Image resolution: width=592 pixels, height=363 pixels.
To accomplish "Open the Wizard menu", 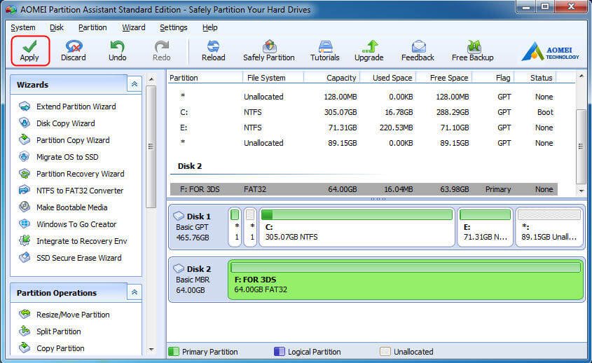I will pyautogui.click(x=134, y=27).
